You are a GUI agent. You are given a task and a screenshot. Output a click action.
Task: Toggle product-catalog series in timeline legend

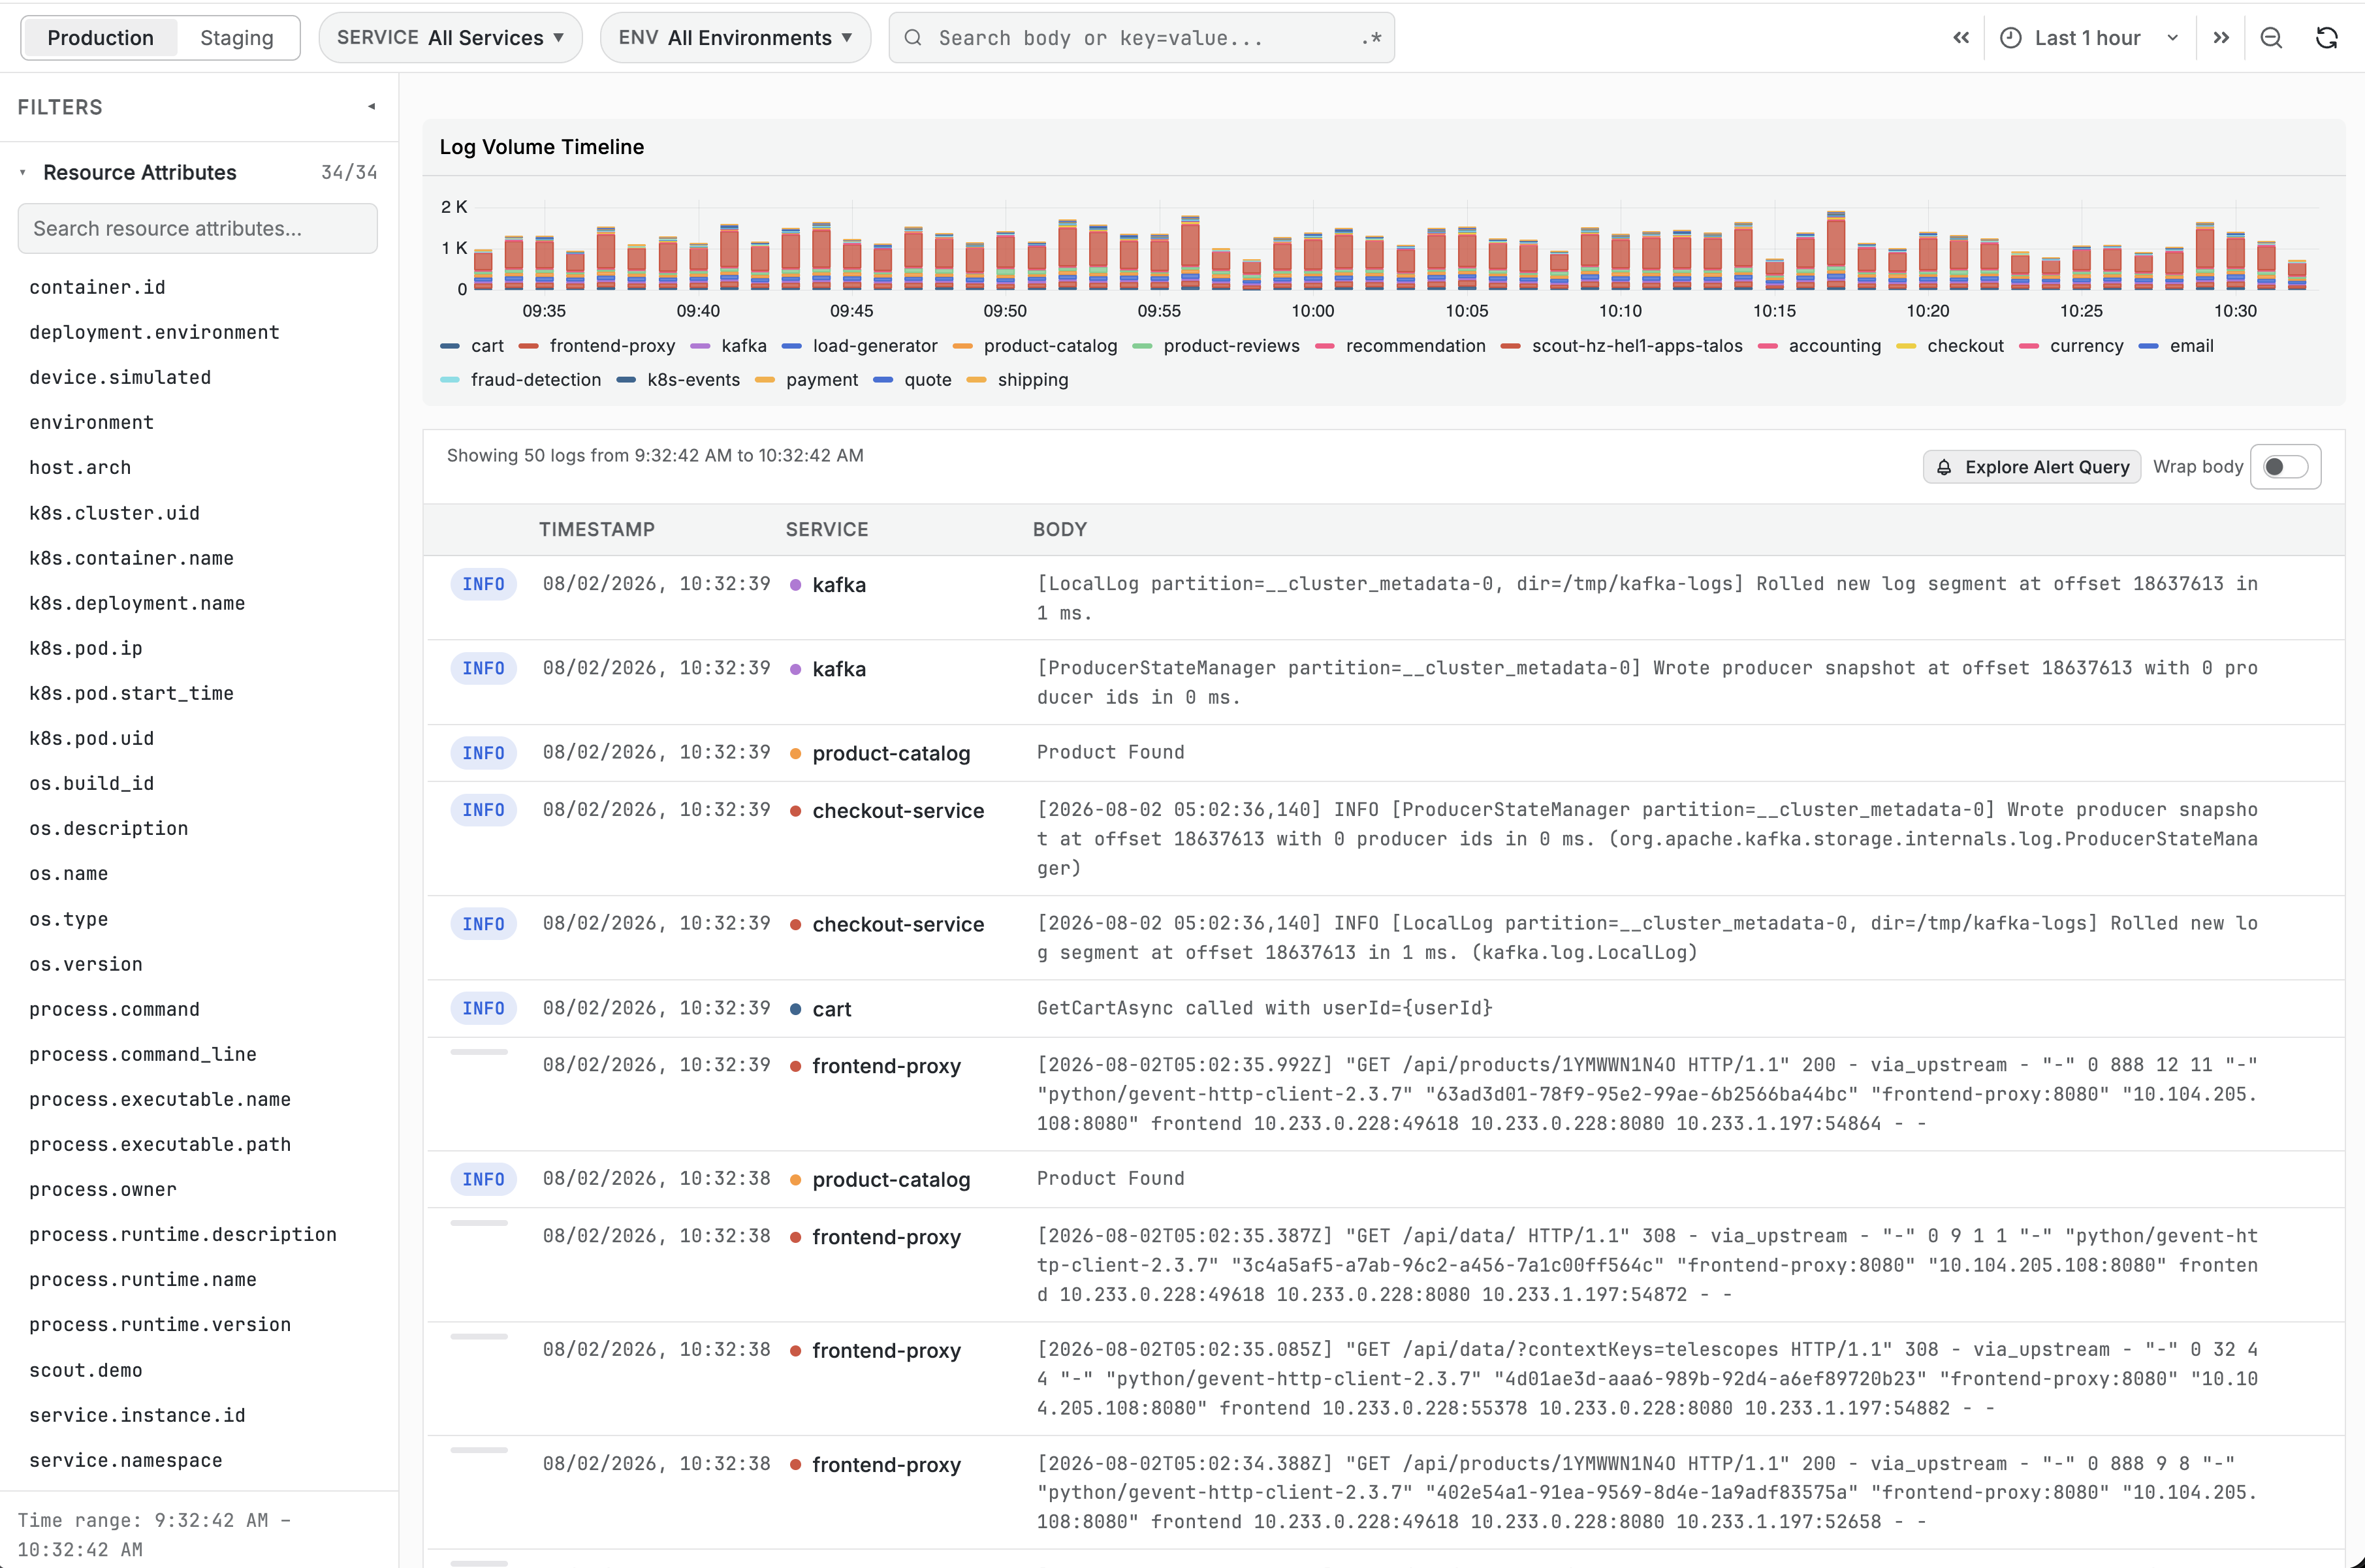tap(1035, 346)
